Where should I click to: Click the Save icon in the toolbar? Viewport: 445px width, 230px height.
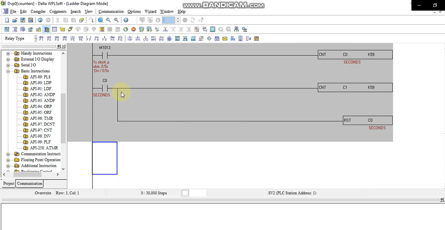point(22,20)
